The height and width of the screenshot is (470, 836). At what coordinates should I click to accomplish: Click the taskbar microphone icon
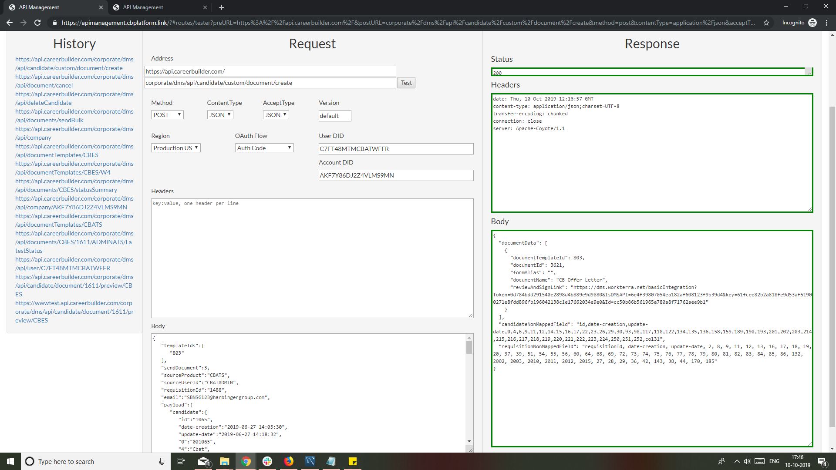pos(162,461)
